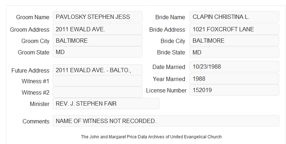286x144 pixels.
Task: Click the Price Data Archives footer text
Action: click(151, 137)
